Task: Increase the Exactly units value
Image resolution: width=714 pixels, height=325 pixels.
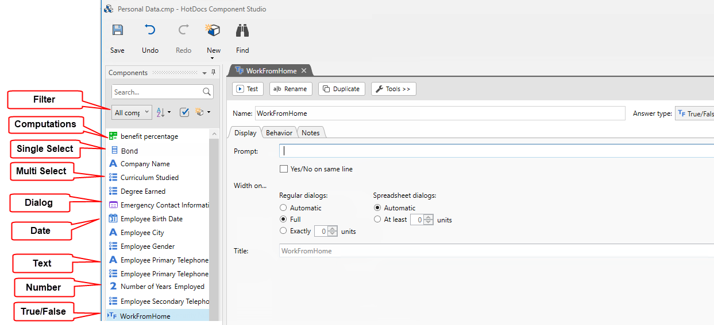Action: click(333, 229)
